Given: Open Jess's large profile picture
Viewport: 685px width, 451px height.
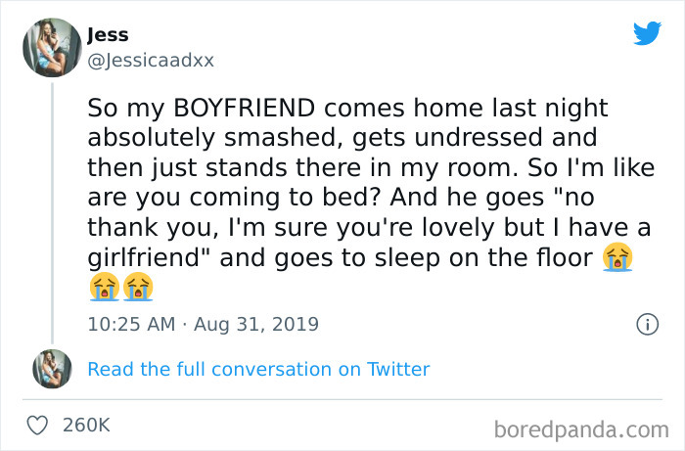Looking at the screenshot, I should tap(52, 47).
